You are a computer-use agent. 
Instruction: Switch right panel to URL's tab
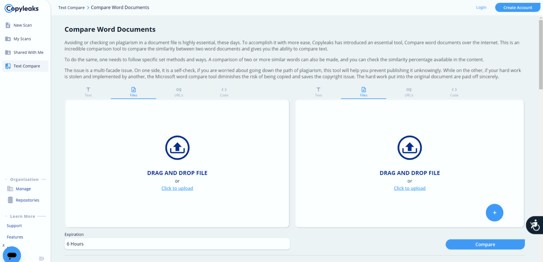click(409, 92)
